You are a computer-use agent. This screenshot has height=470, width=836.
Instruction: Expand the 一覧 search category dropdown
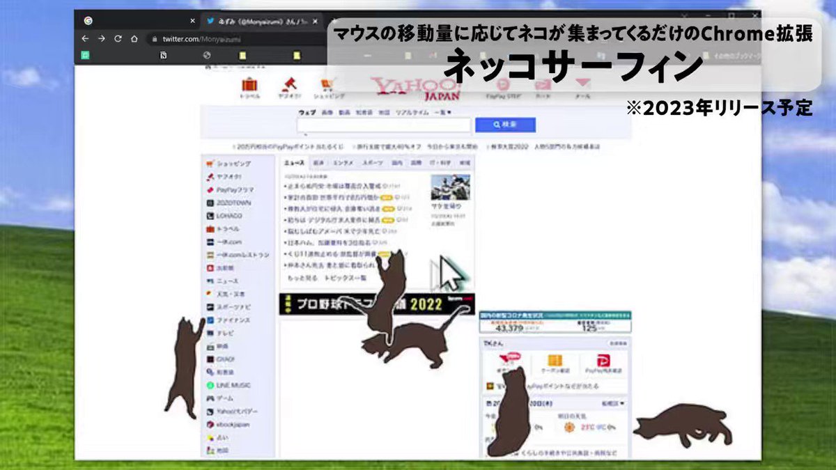(442, 112)
